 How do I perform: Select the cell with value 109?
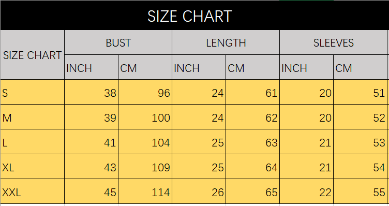145,167
